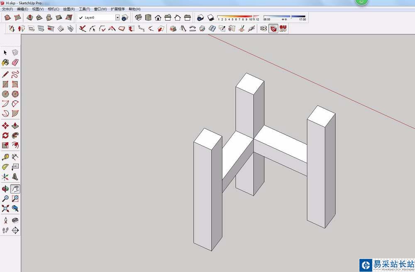Image resolution: width=415 pixels, height=272 pixels.
Task: Choose the Paint Bucket tool
Action: pyautogui.click(x=5, y=63)
